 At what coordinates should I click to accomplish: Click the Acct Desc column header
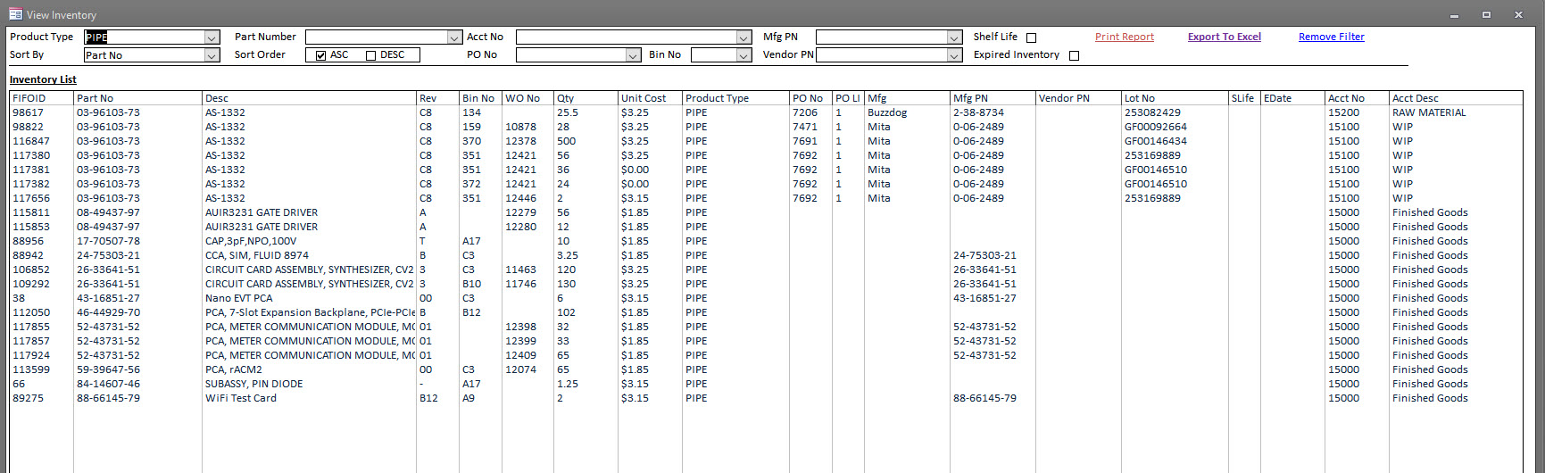[x=1416, y=98]
